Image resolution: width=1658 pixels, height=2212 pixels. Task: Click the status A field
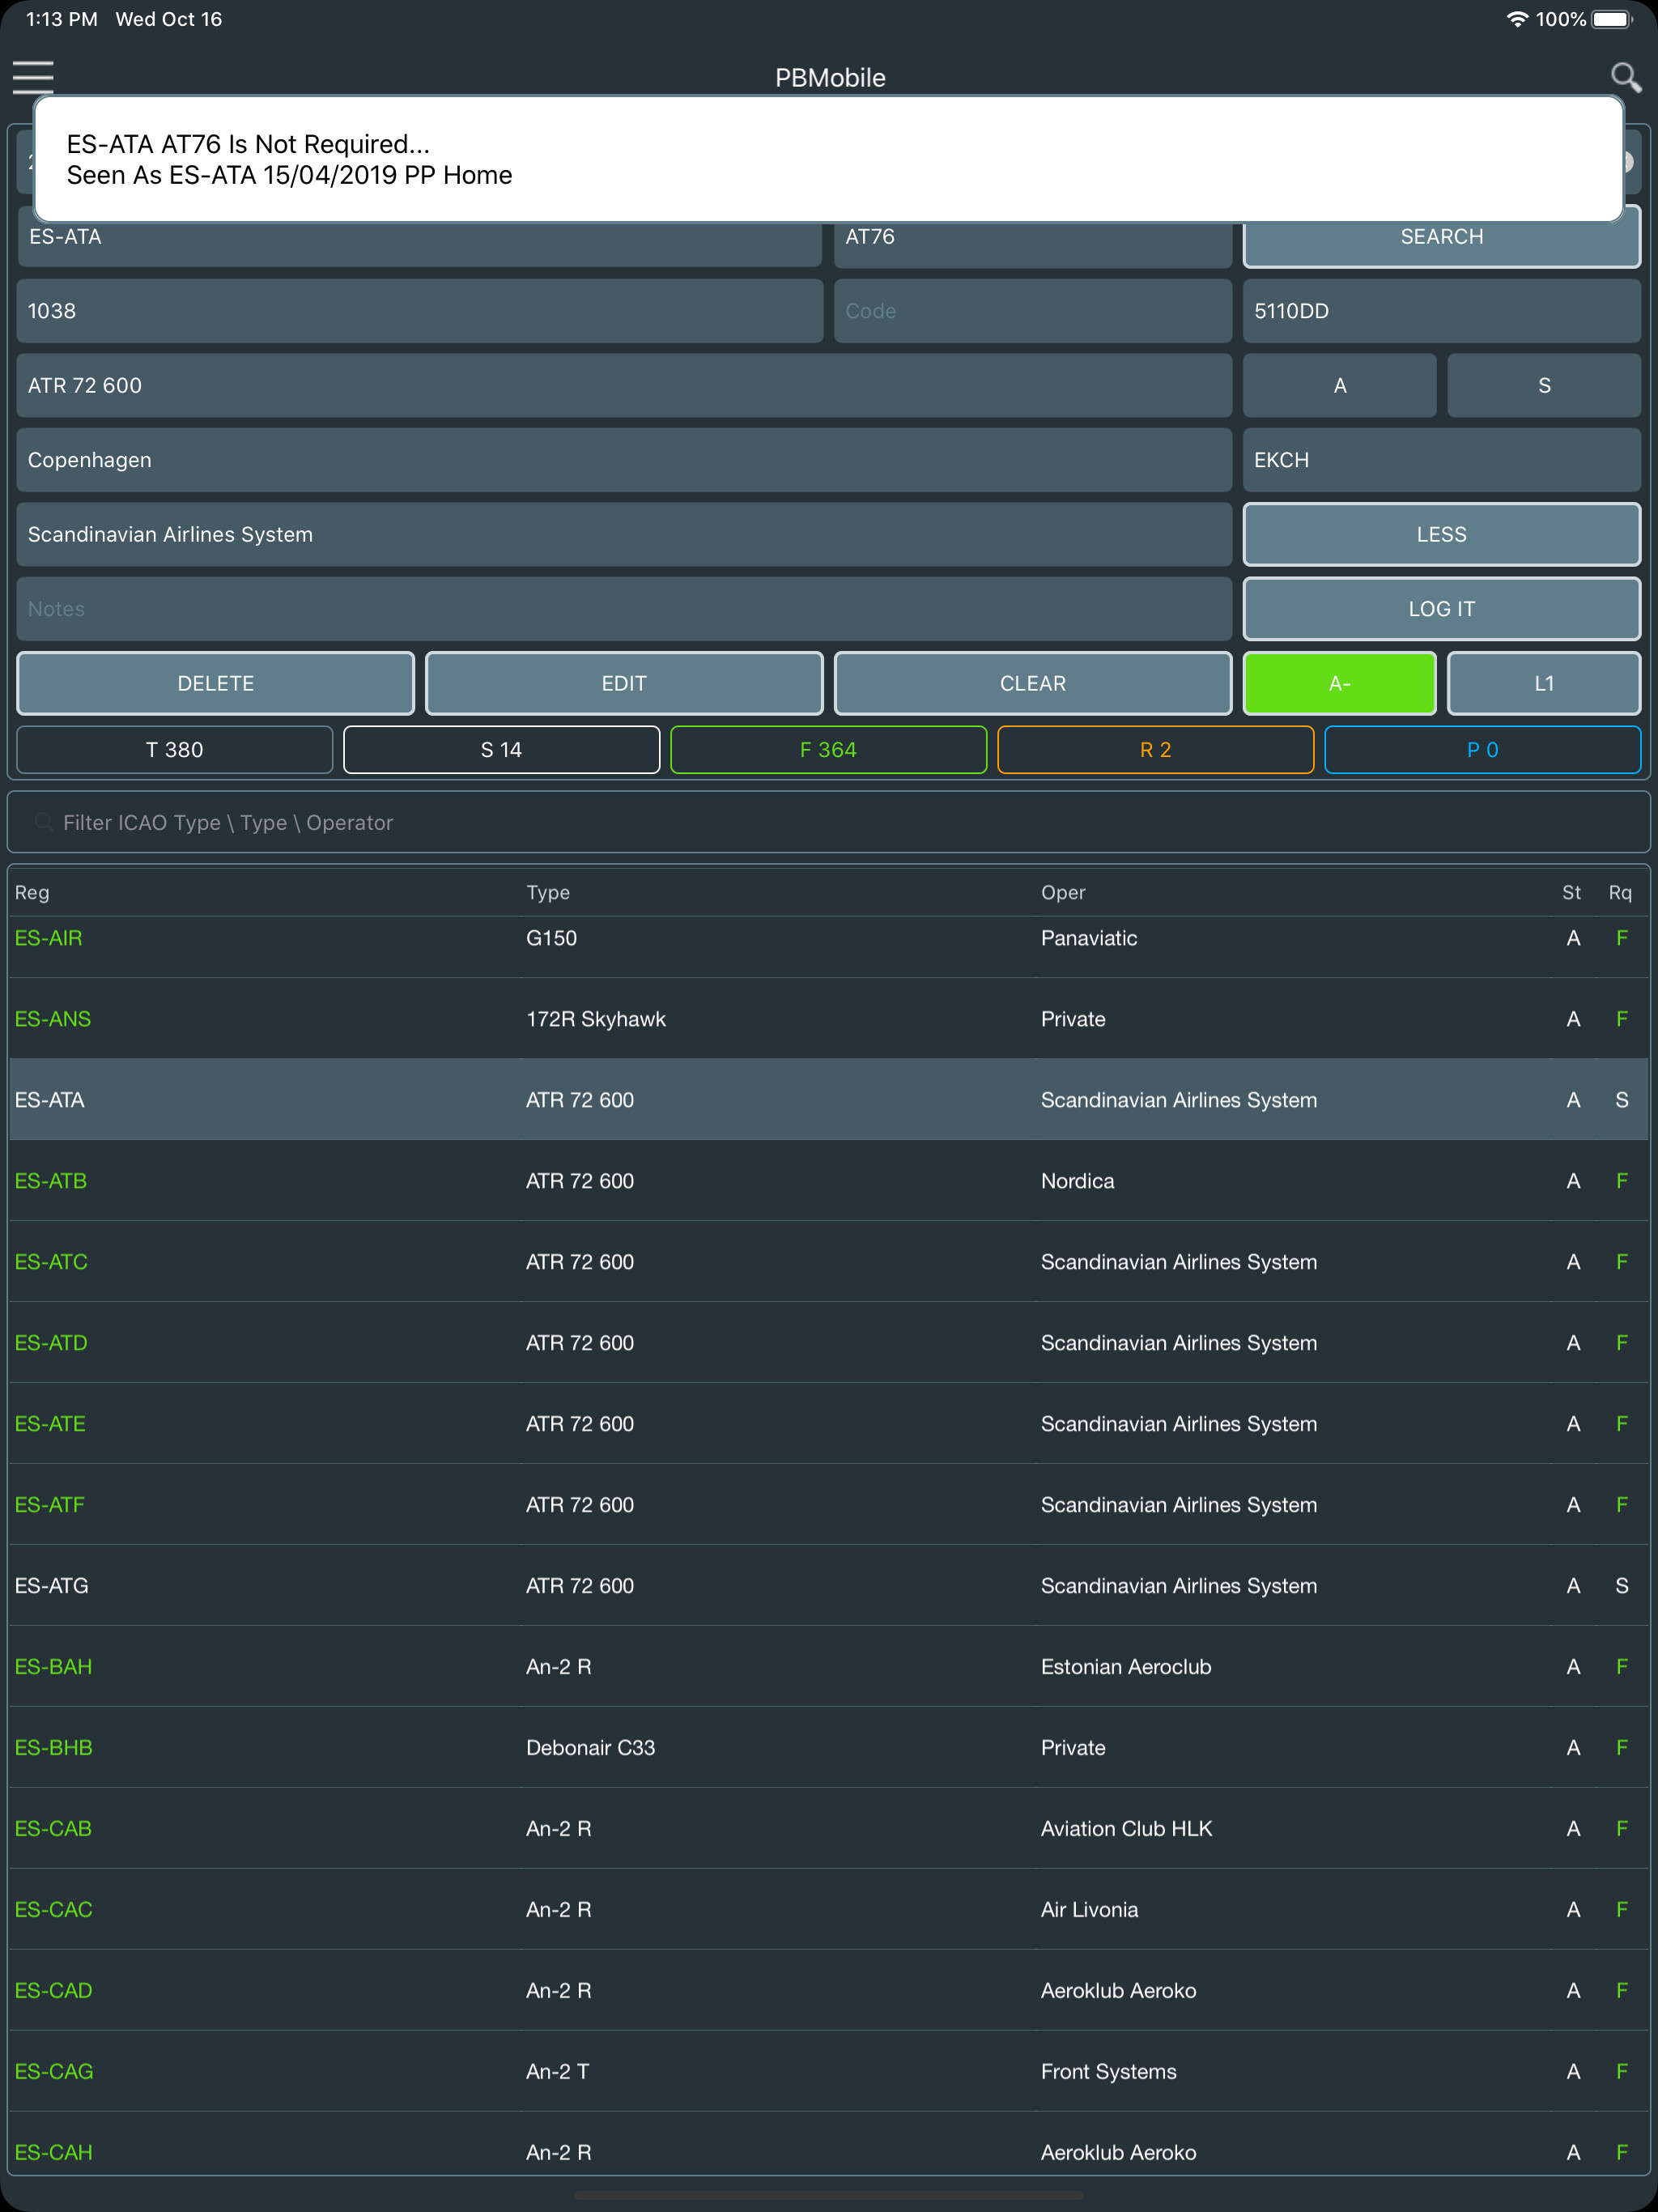point(1339,385)
